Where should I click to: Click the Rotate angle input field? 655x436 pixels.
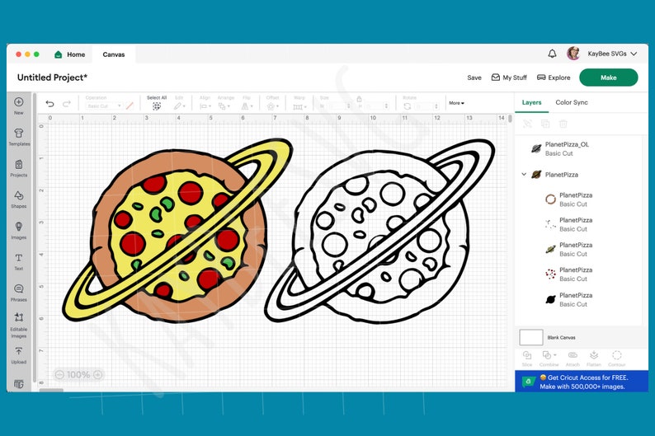[427, 106]
